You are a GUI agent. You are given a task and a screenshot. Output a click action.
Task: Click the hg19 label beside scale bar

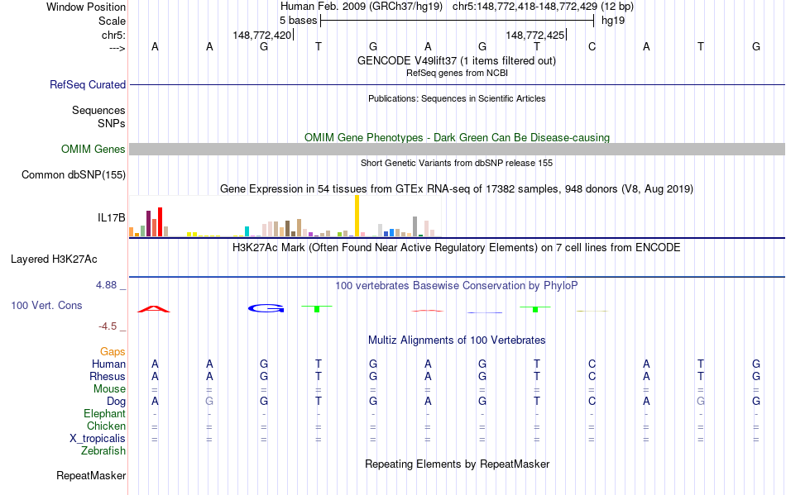(x=613, y=21)
